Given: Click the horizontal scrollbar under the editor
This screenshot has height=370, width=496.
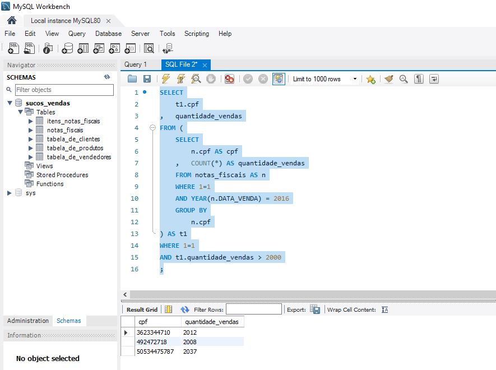Looking at the screenshot, I should (x=308, y=294).
